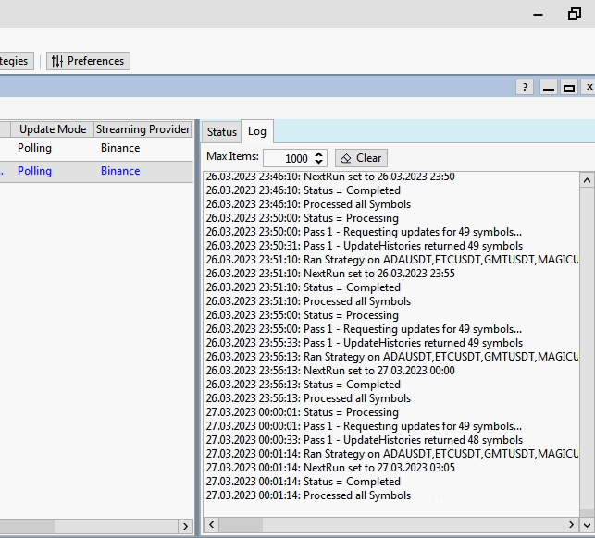Sort by the Streaming Provider column header
Screen dimensions: 595x538
143,129
